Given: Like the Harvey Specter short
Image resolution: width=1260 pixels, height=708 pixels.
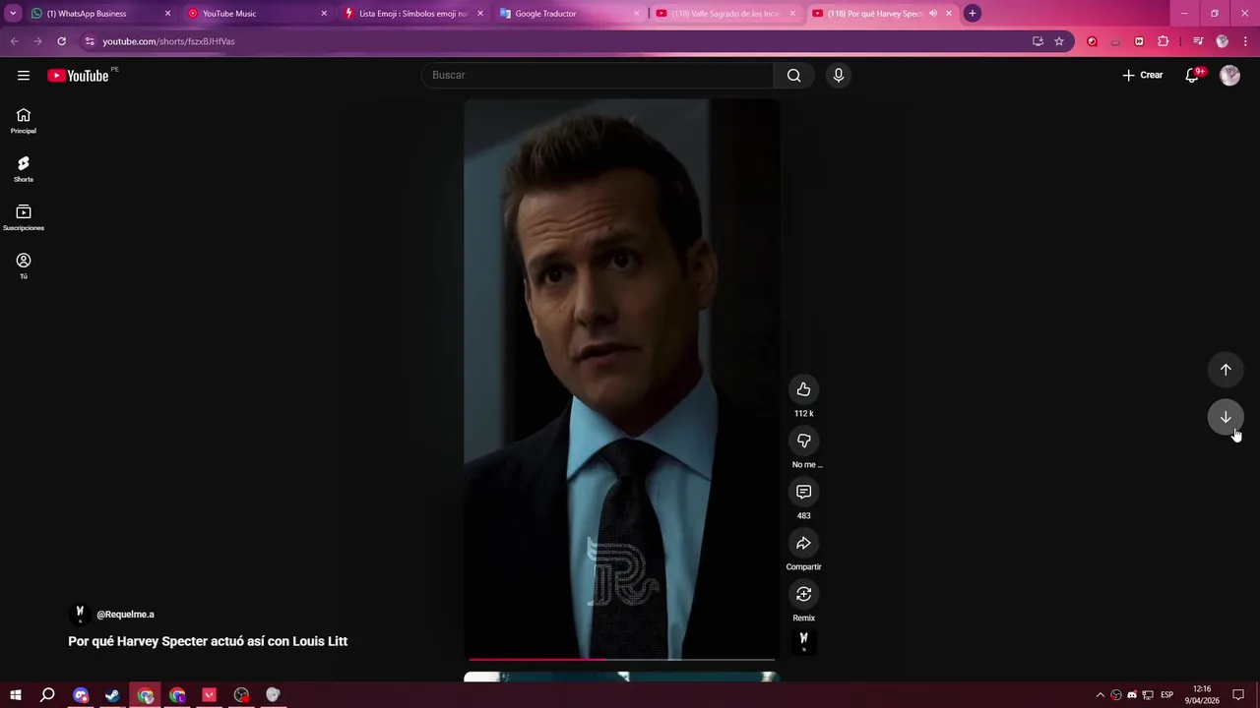Looking at the screenshot, I should point(803,389).
